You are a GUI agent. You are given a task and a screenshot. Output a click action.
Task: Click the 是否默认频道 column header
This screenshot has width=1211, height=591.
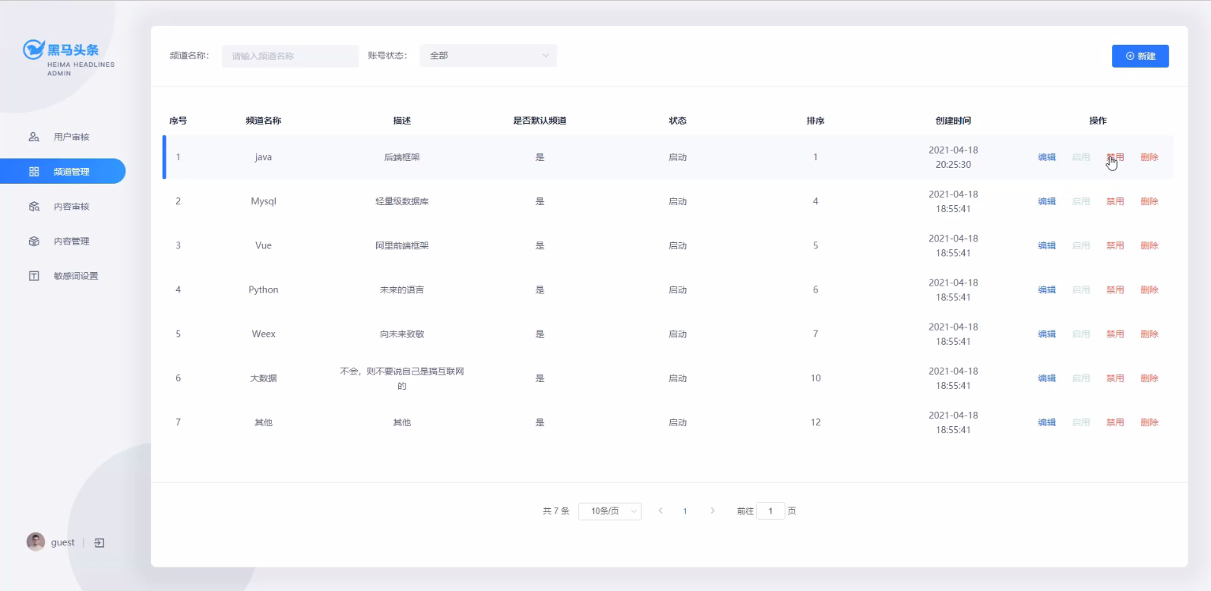coord(539,121)
